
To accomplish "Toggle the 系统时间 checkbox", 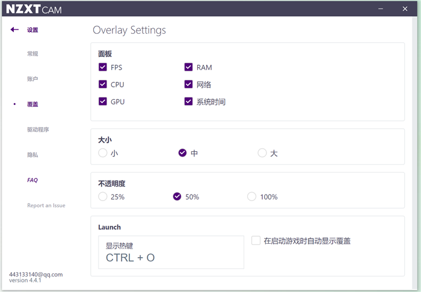I will (189, 102).
